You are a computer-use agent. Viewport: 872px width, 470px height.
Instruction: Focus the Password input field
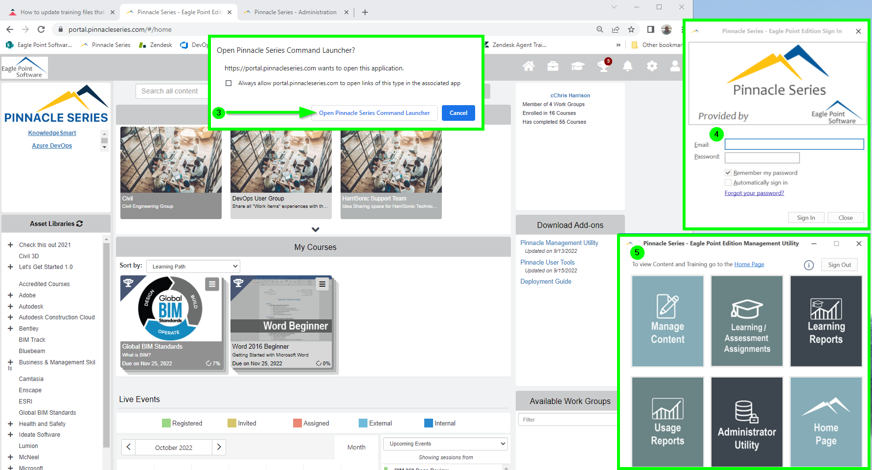[x=762, y=157]
